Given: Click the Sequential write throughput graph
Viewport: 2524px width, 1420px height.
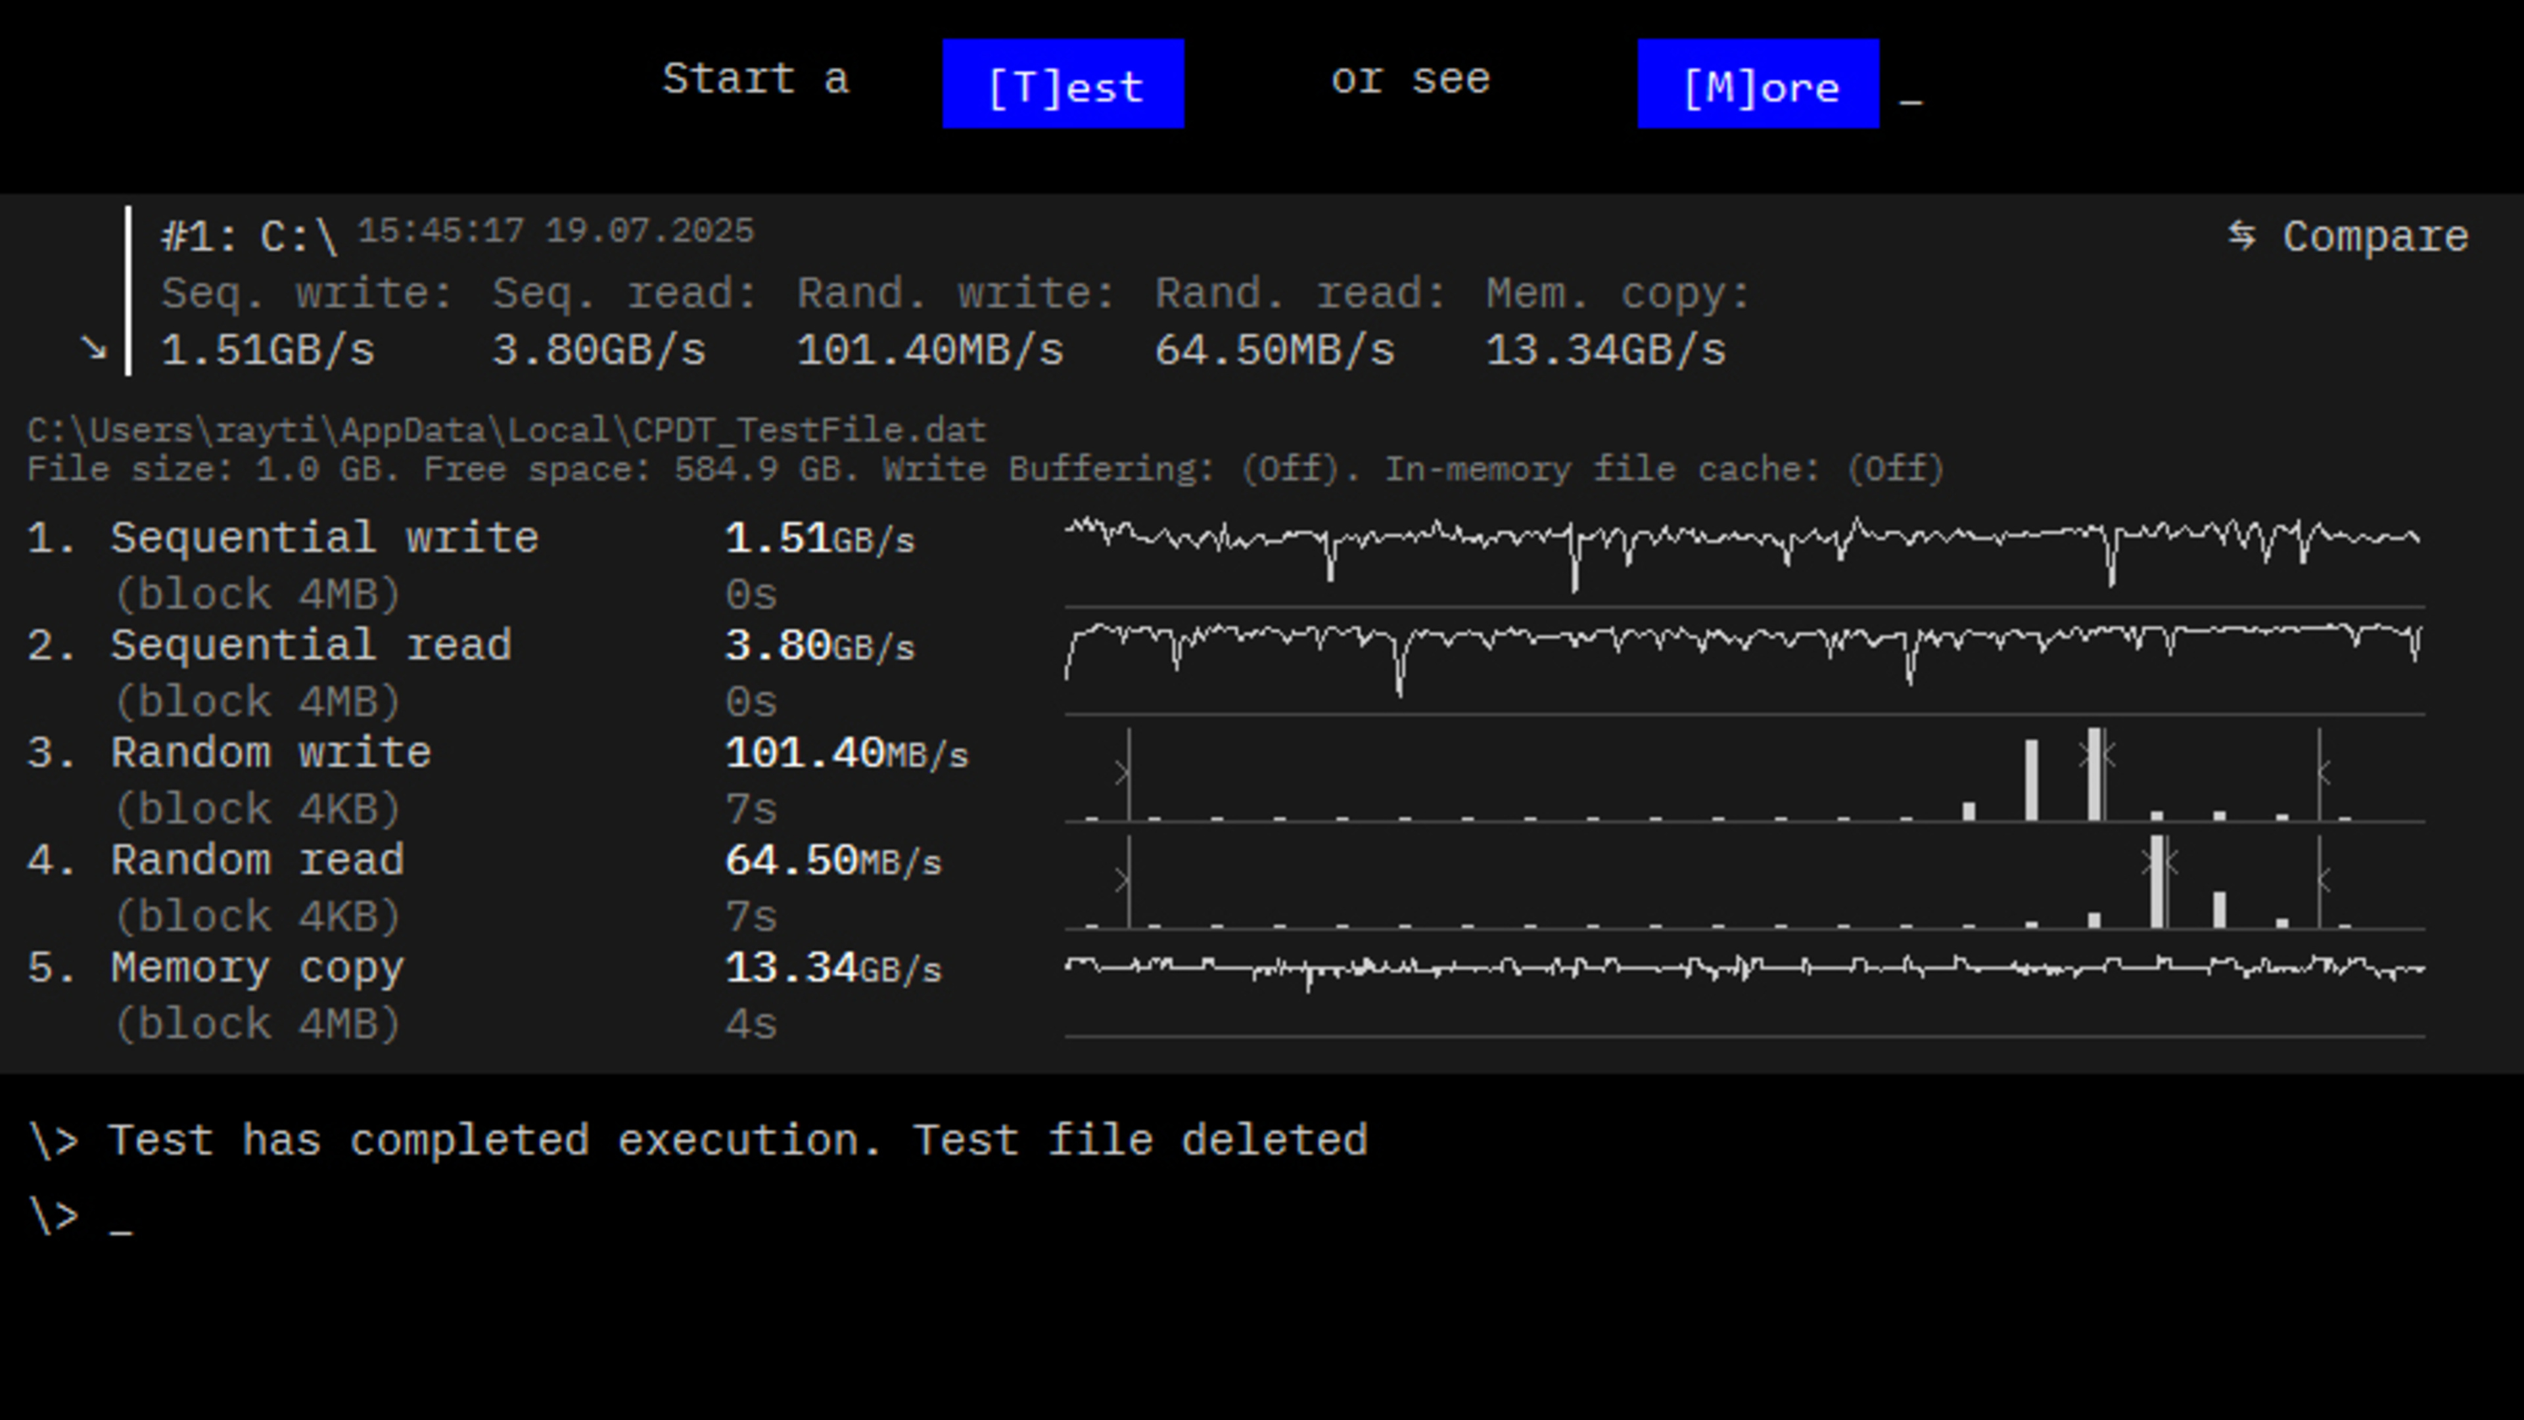Looking at the screenshot, I should (1744, 553).
